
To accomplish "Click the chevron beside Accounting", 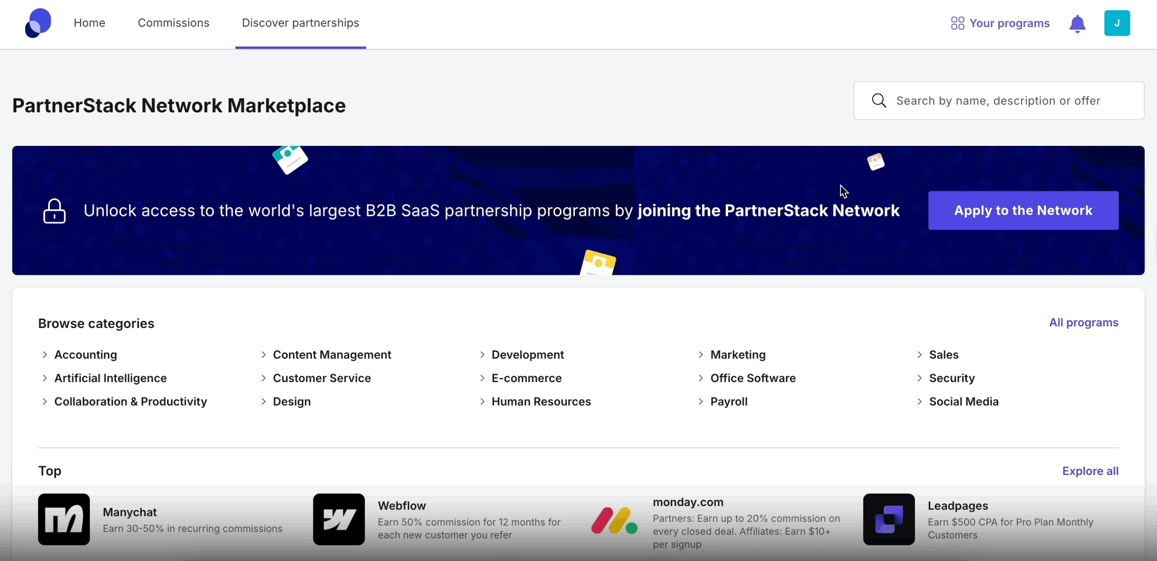I will pyautogui.click(x=44, y=355).
